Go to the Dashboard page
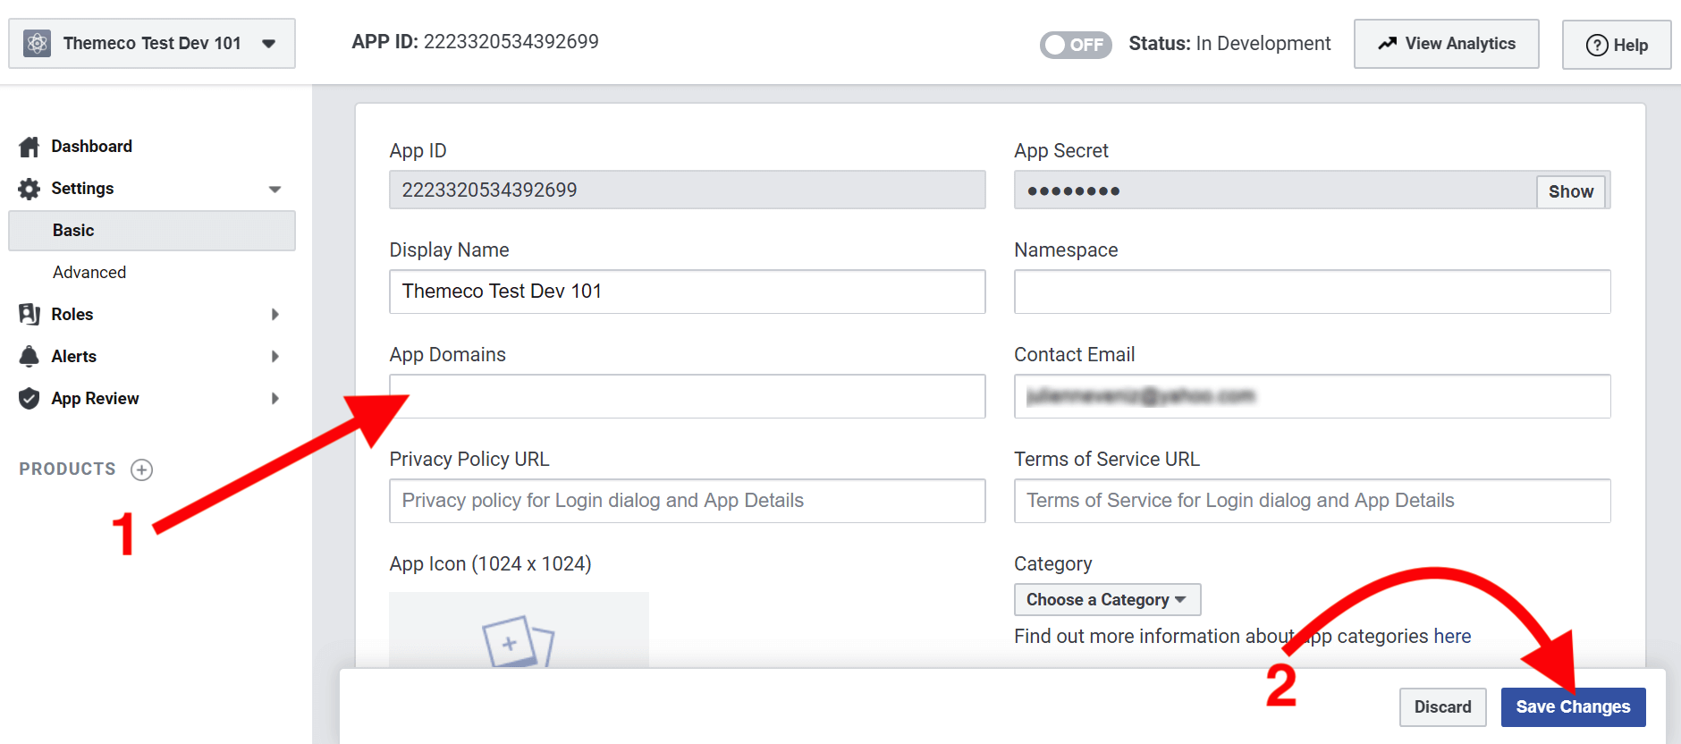 click(91, 146)
